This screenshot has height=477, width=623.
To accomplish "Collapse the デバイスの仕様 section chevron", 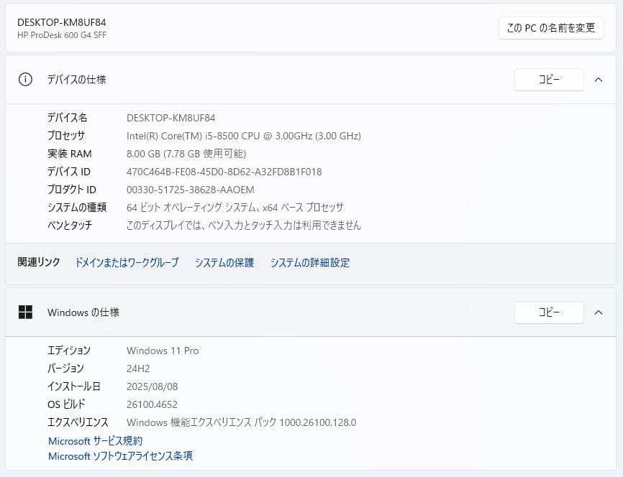I will 599,80.
